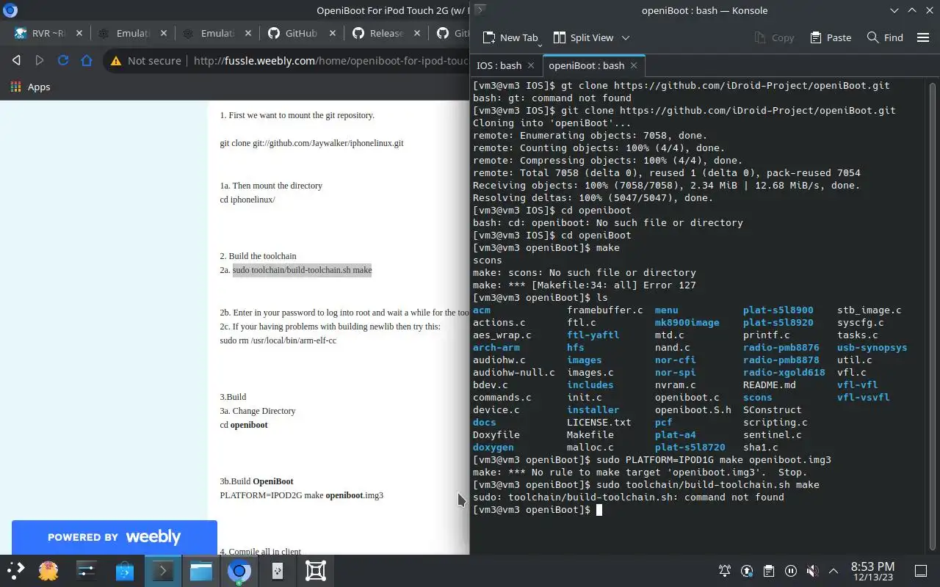Open the New Tab dropdown arrow in Konsole

pyautogui.click(x=539, y=44)
